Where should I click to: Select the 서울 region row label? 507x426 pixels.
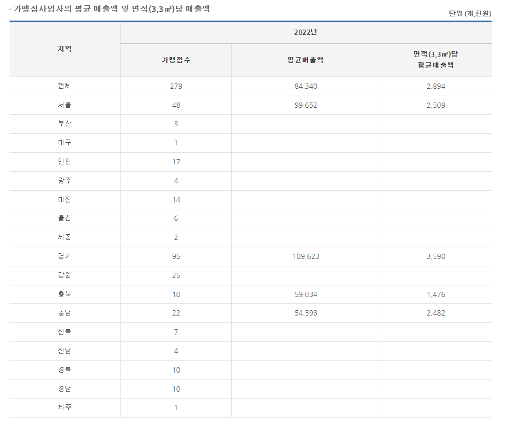64,105
